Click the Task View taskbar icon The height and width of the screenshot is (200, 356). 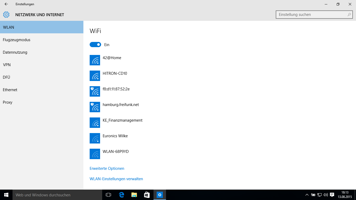(x=108, y=195)
